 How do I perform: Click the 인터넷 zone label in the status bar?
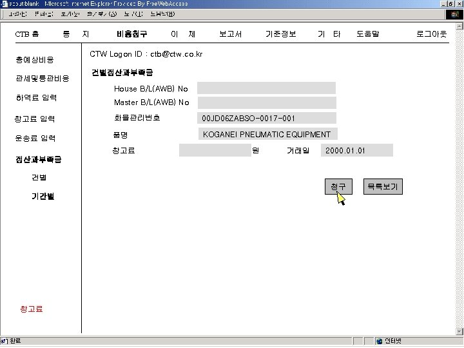(393, 341)
